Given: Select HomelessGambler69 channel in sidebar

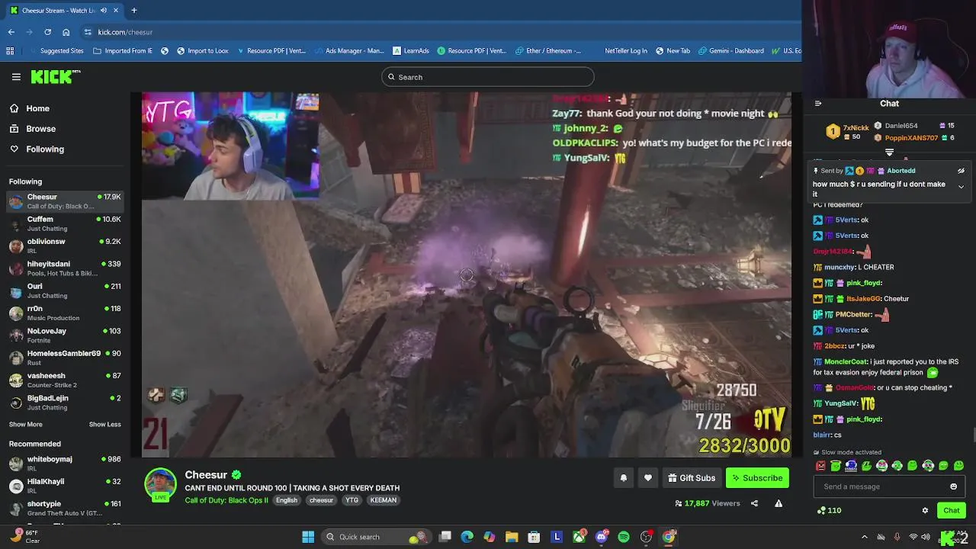Looking at the screenshot, I should tap(65, 358).
